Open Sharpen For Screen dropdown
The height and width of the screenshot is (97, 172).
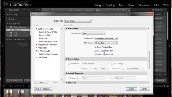pyautogui.click(x=93, y=78)
